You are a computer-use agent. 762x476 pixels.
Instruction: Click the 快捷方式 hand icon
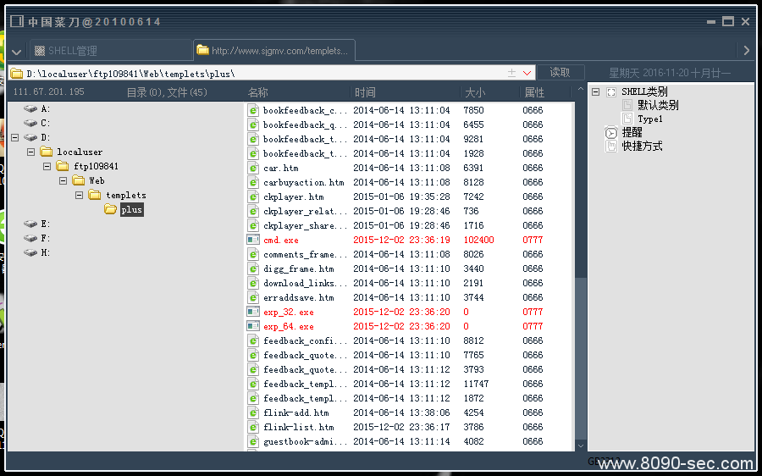point(611,146)
